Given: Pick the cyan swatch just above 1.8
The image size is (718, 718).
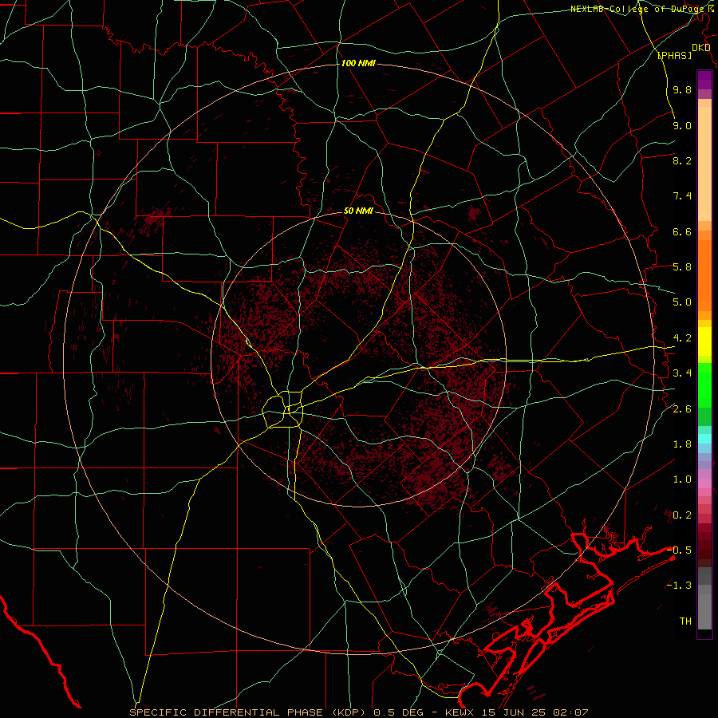Looking at the screenshot, I should coord(704,439).
